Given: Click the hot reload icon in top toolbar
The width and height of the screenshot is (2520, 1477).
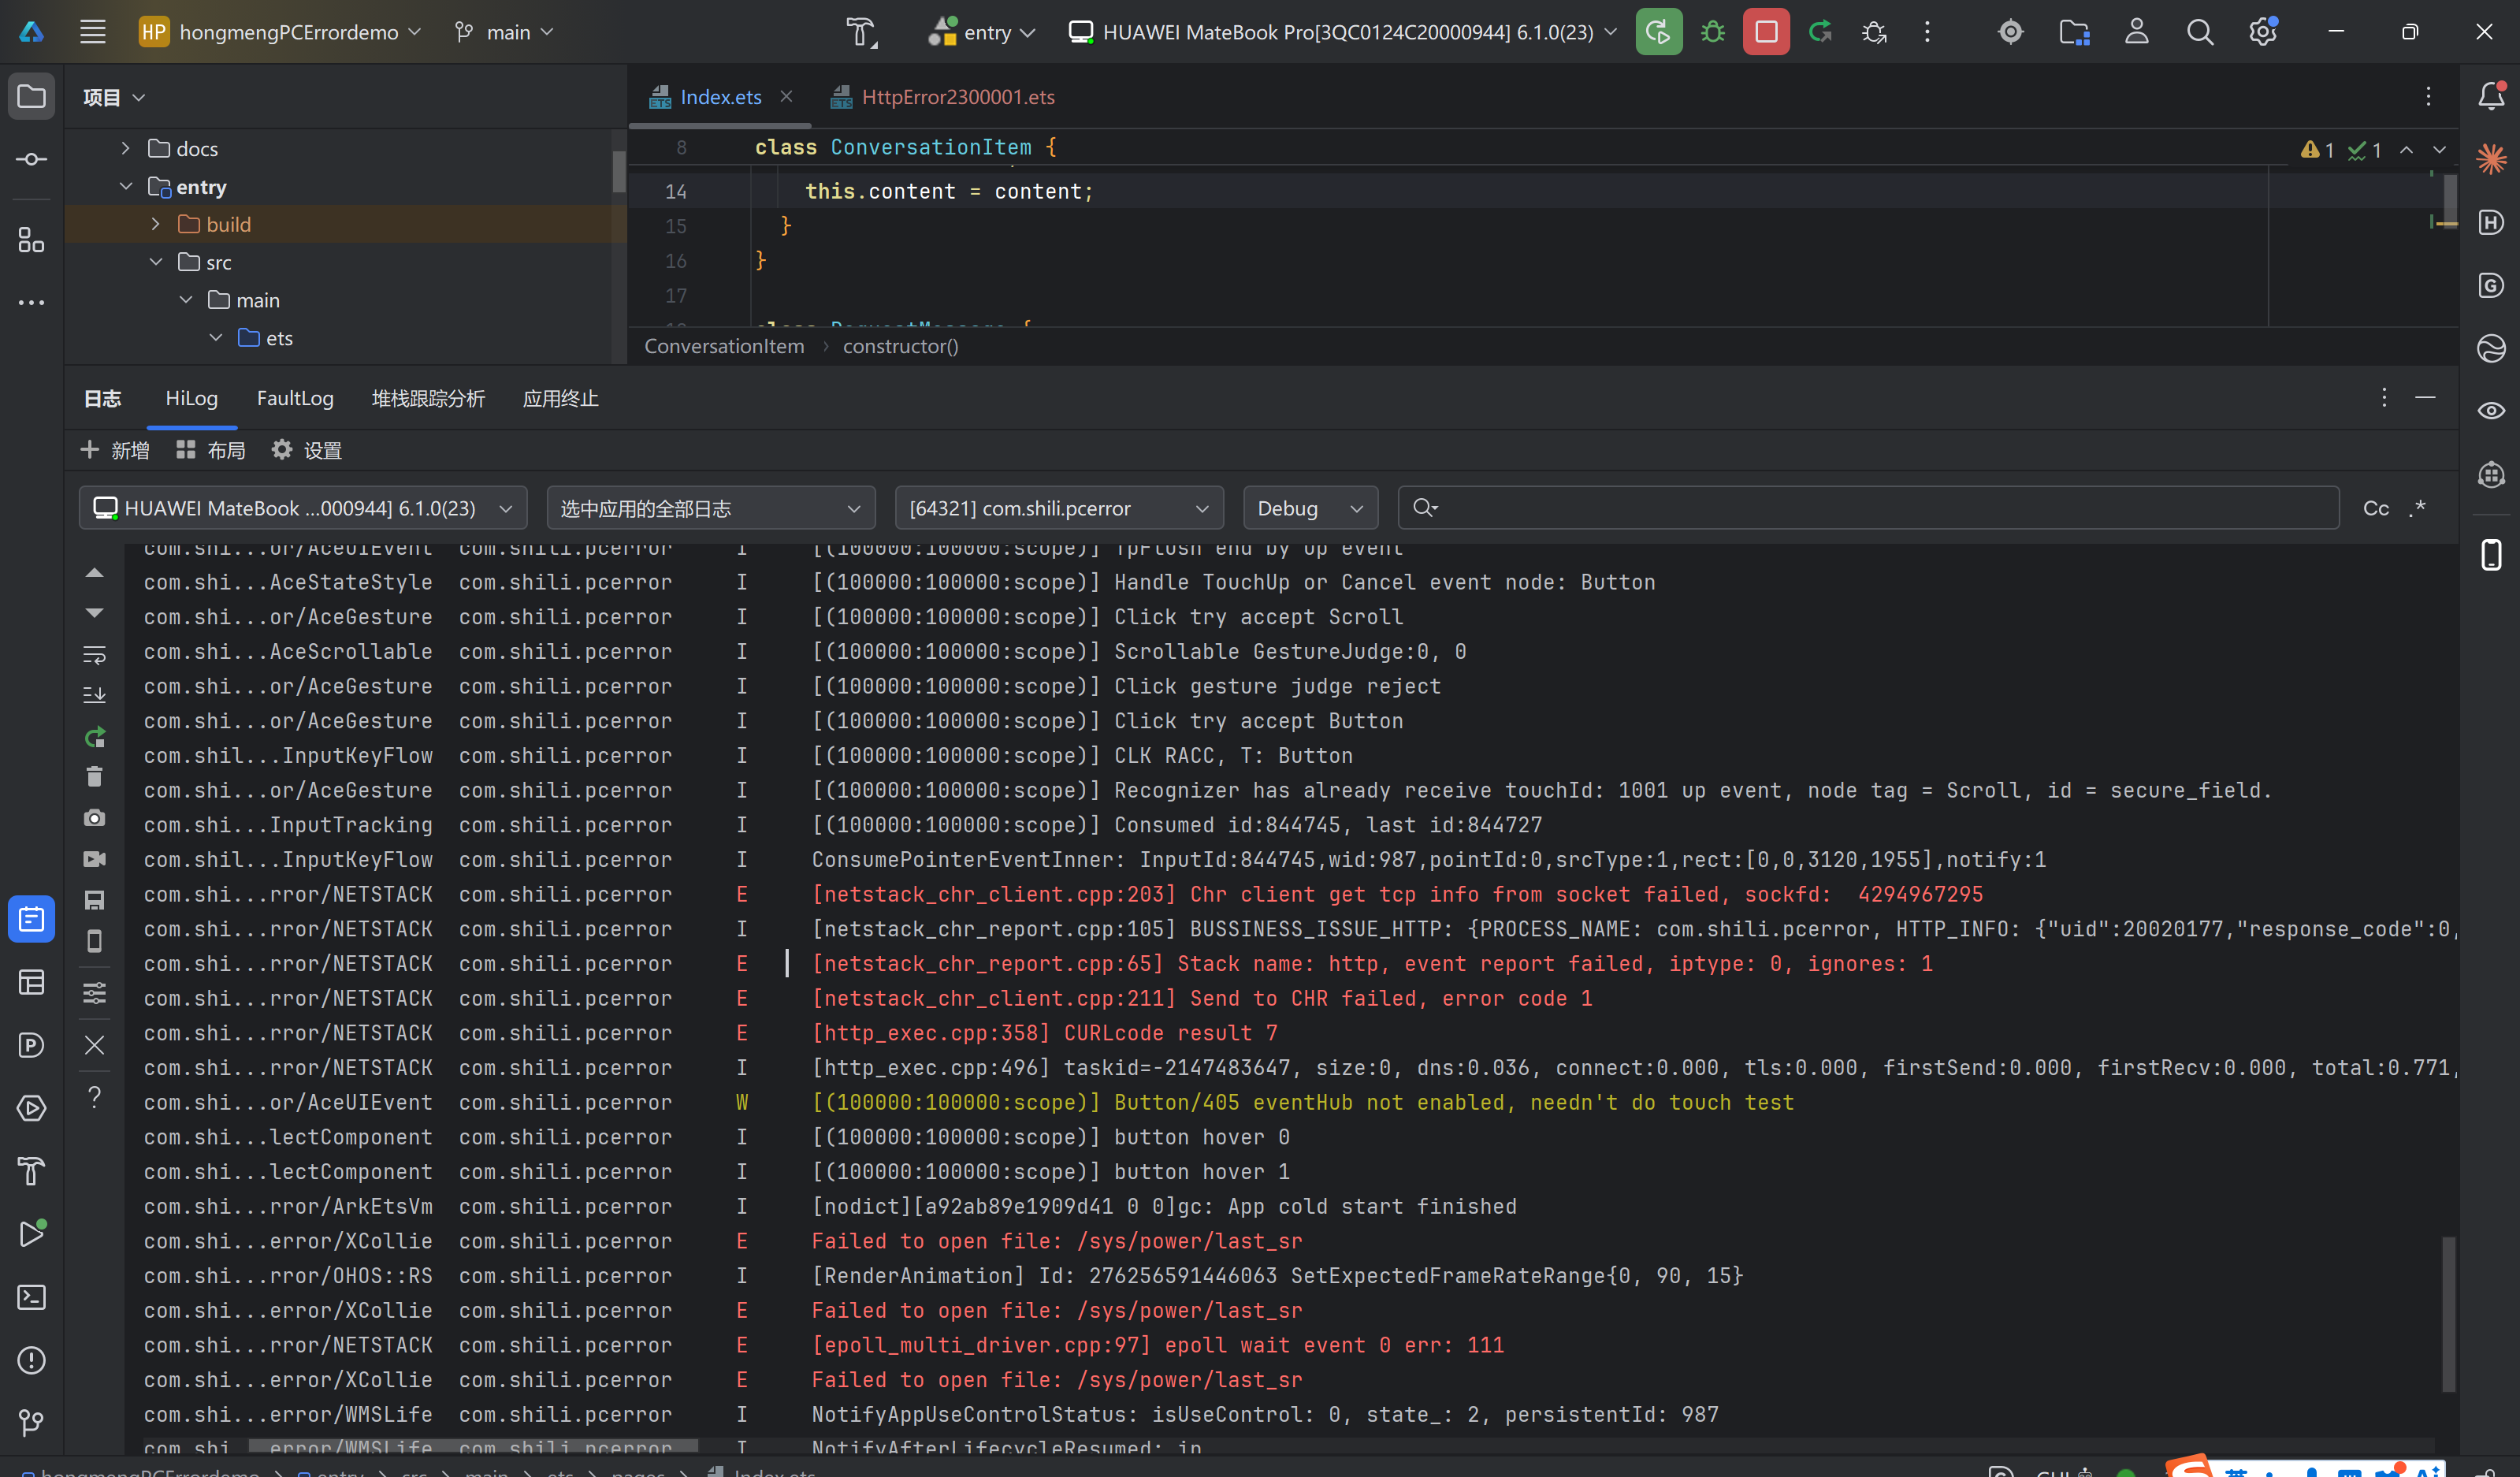Looking at the screenshot, I should [x=1821, y=32].
